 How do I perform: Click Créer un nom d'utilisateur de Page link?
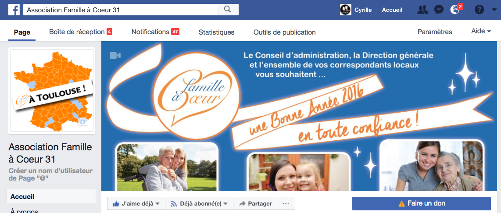[50, 174]
